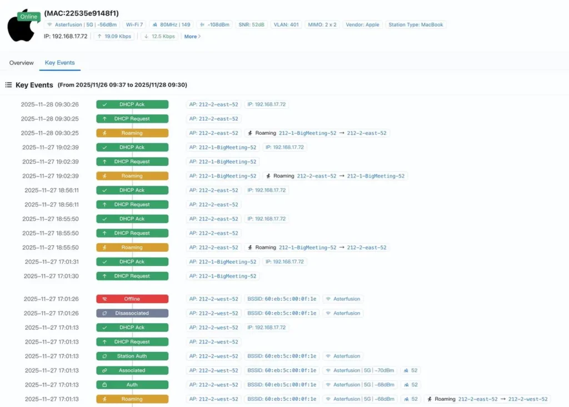Open the 212-2-east-52 destination link in top roaming row
This screenshot has width=569, height=407.
click(x=368, y=133)
